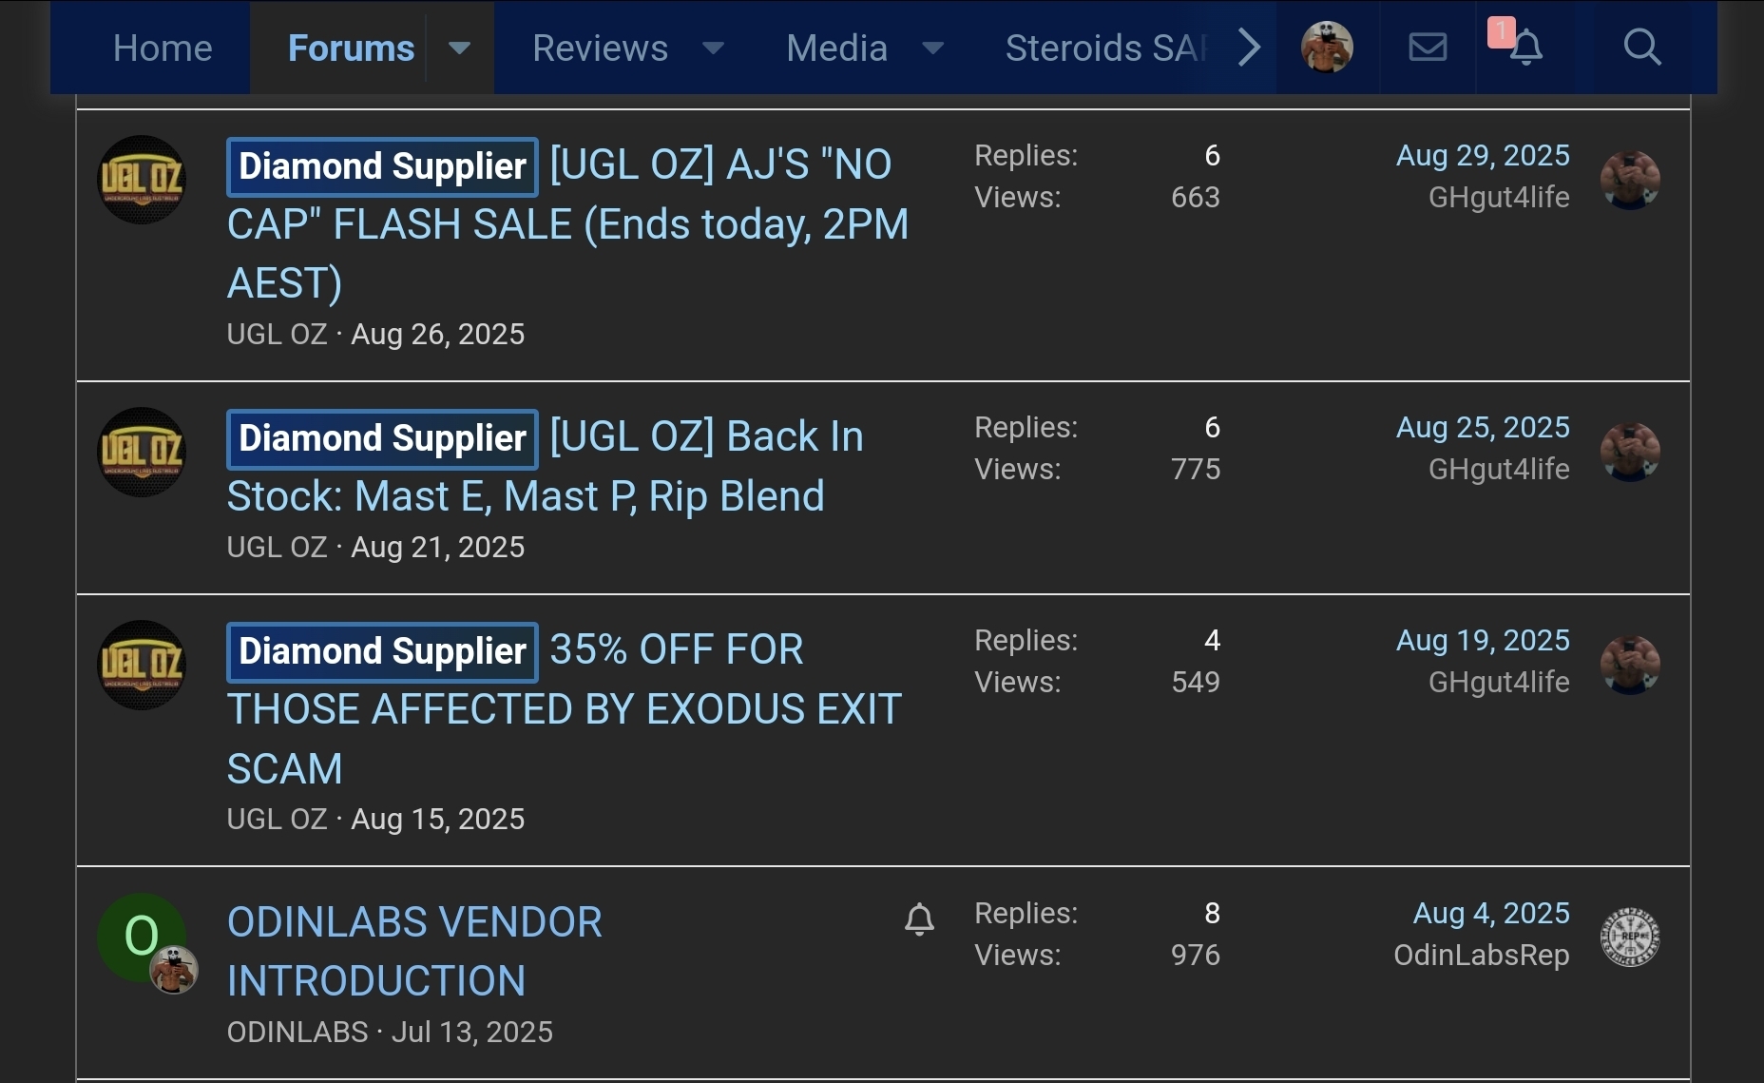Jump to latest post dated Aug 25, 2025
Viewport: 1764px width, 1083px height.
point(1482,427)
